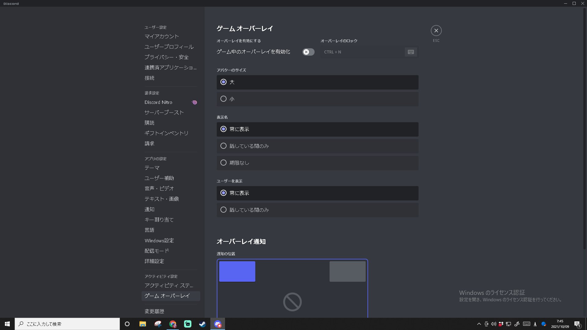Open ユーザー補助 settings
Image resolution: width=587 pixels, height=330 pixels.
171,178
